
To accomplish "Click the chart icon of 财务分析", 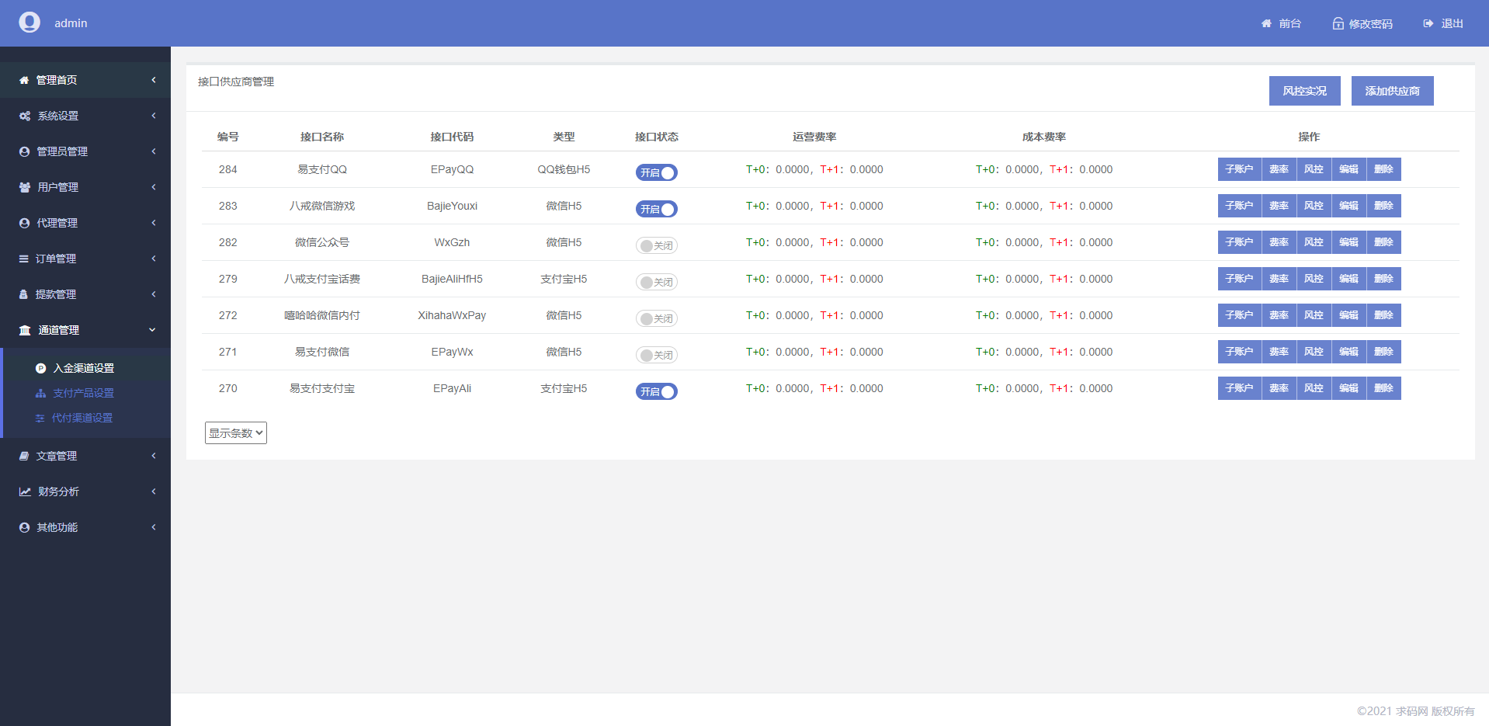I will (x=25, y=492).
